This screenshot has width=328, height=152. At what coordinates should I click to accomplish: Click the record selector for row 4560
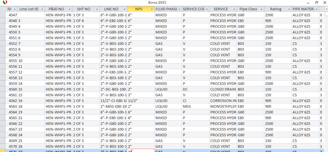(3, 89)
